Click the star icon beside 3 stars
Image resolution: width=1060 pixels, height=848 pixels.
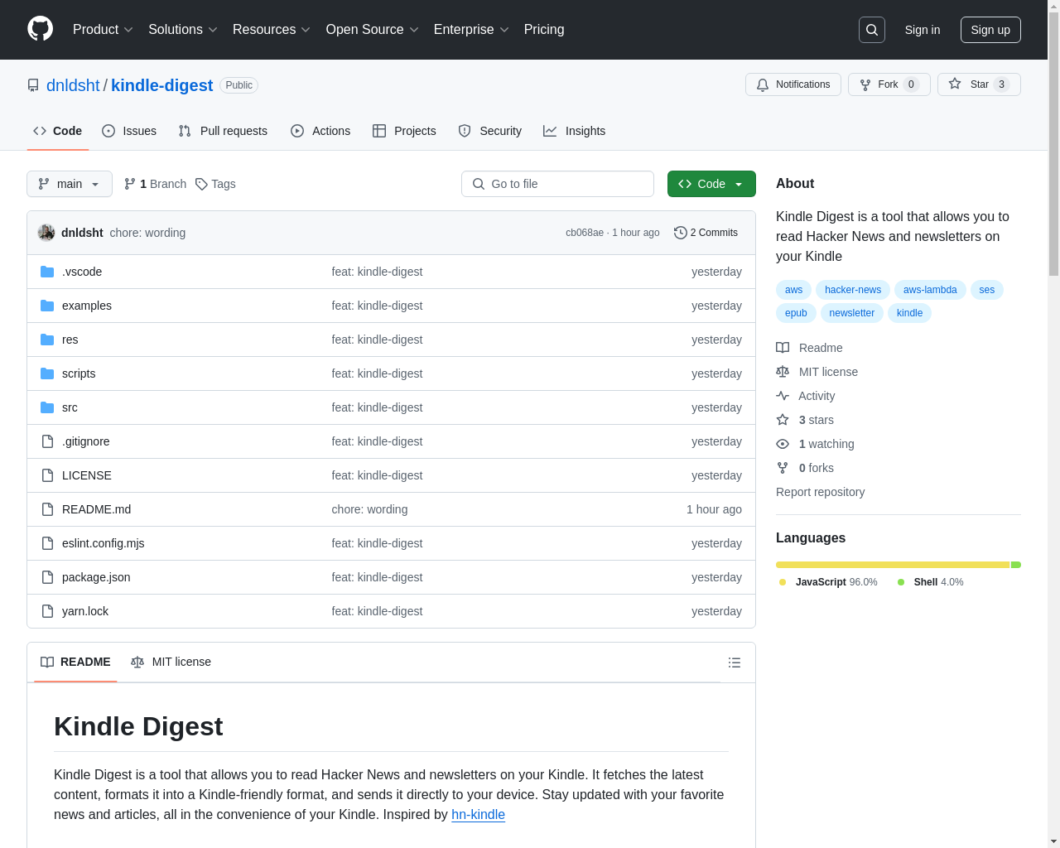point(783,420)
